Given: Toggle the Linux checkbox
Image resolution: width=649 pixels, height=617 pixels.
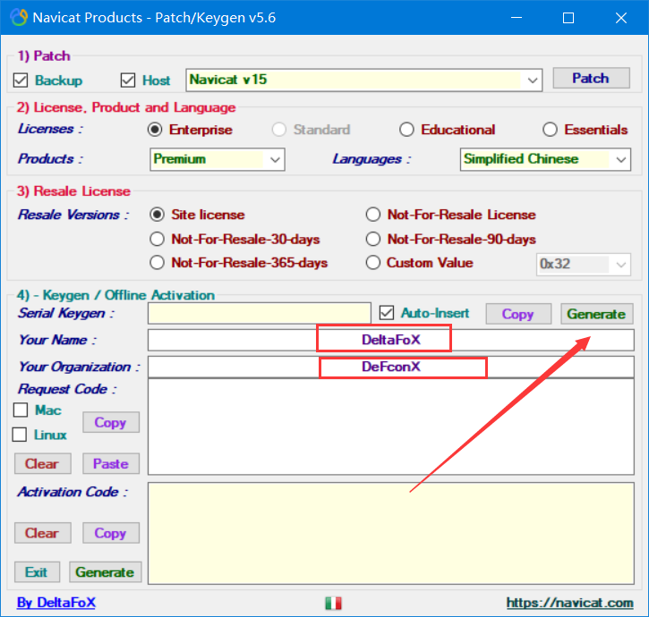Looking at the screenshot, I should 20,435.
